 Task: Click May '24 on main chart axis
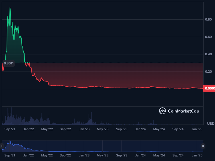pyautogui.click(x=159, y=129)
